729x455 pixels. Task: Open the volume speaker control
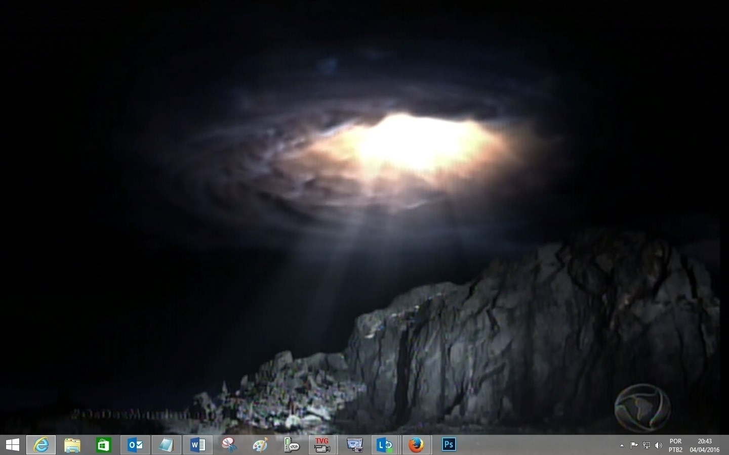click(659, 445)
